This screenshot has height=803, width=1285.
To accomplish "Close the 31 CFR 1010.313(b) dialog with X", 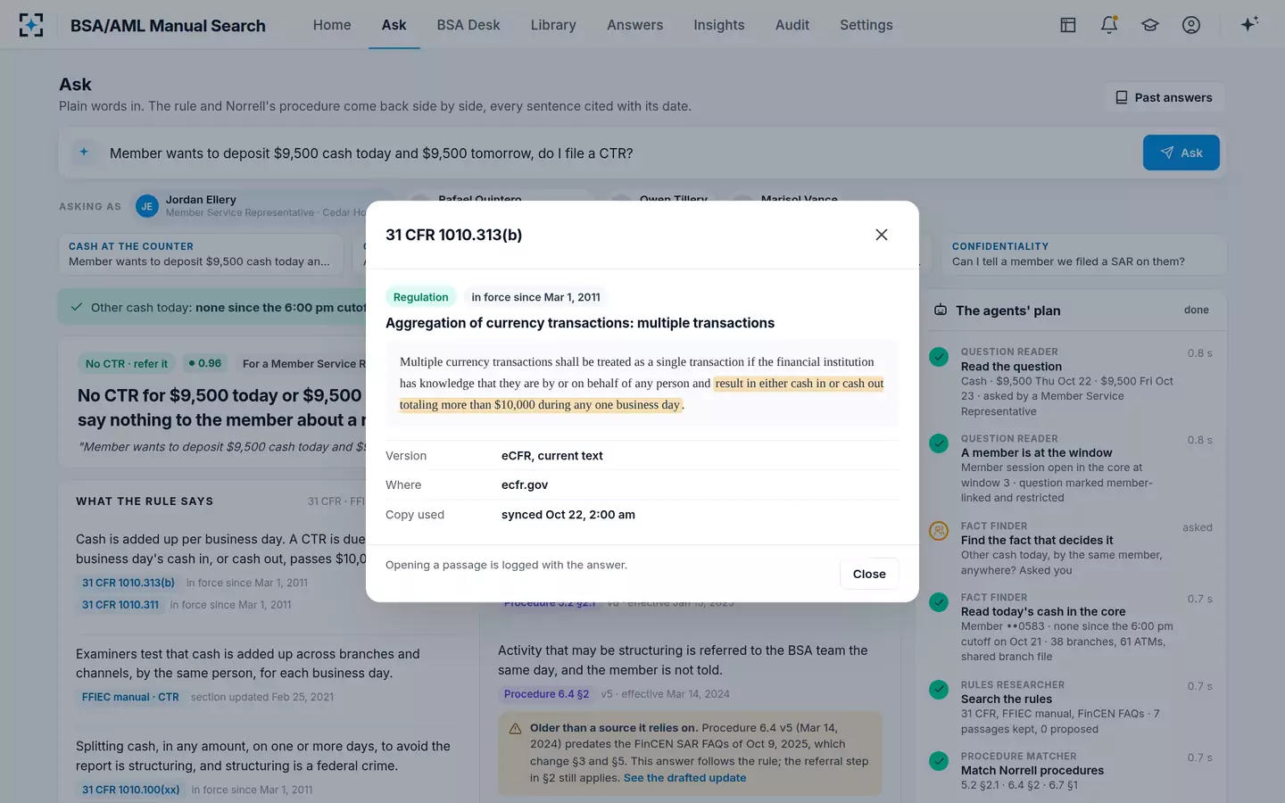I will pyautogui.click(x=882, y=235).
